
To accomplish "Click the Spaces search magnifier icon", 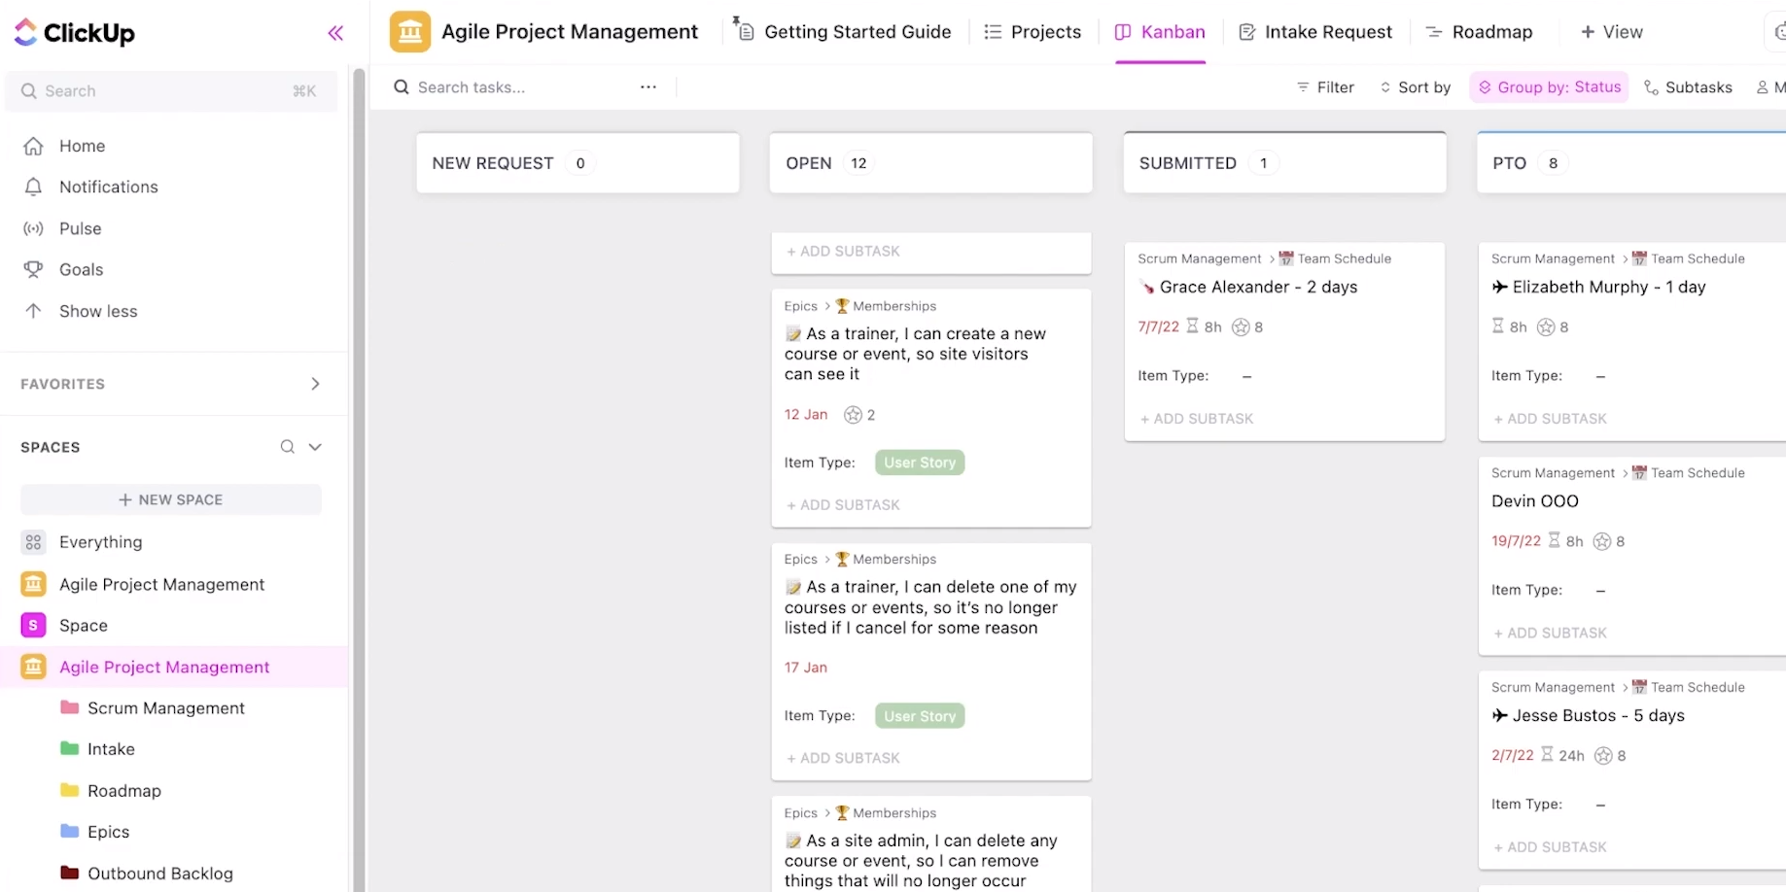I will [287, 447].
